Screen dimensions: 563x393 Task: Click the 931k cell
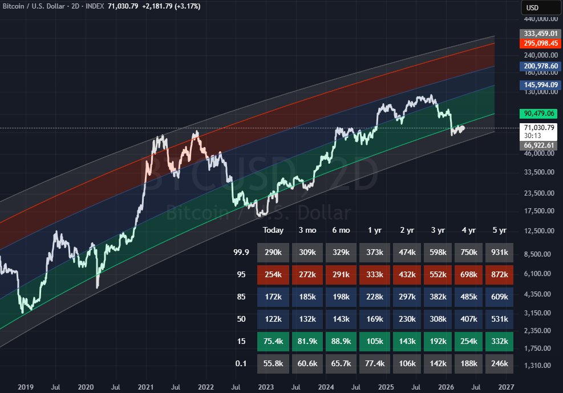tap(500, 252)
